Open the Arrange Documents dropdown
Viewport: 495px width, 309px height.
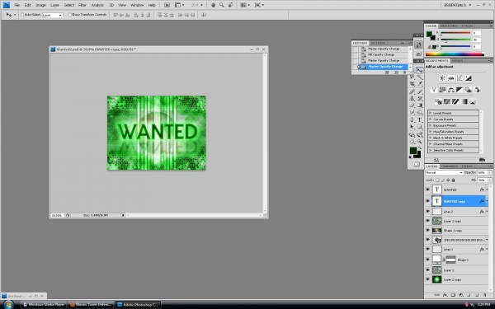tap(245, 5)
